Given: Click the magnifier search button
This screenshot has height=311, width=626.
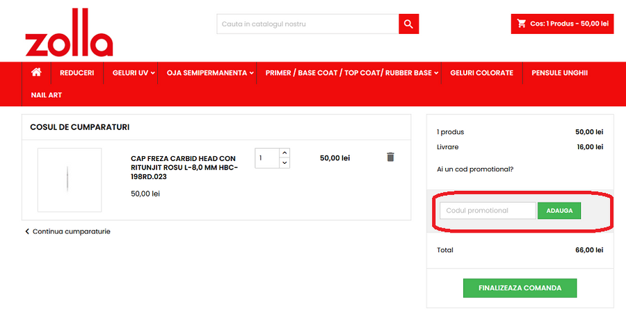Looking at the screenshot, I should point(409,24).
